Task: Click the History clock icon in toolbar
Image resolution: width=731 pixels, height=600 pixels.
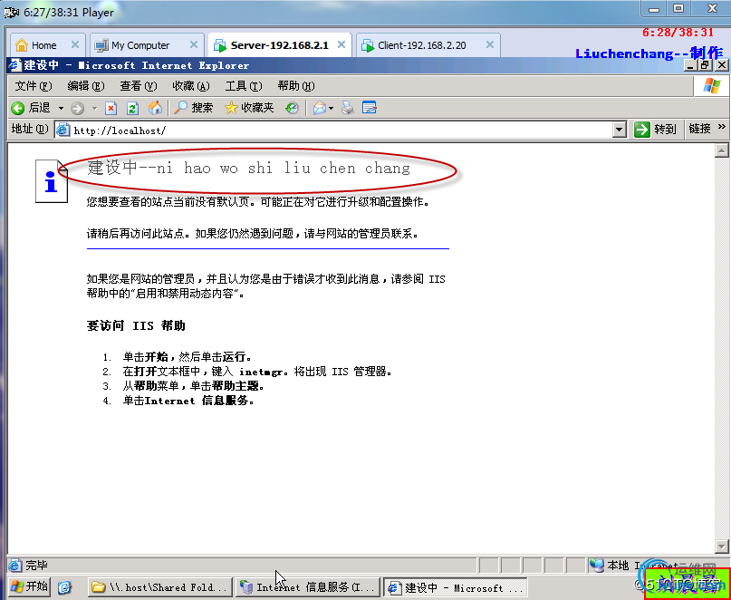Action: click(293, 108)
